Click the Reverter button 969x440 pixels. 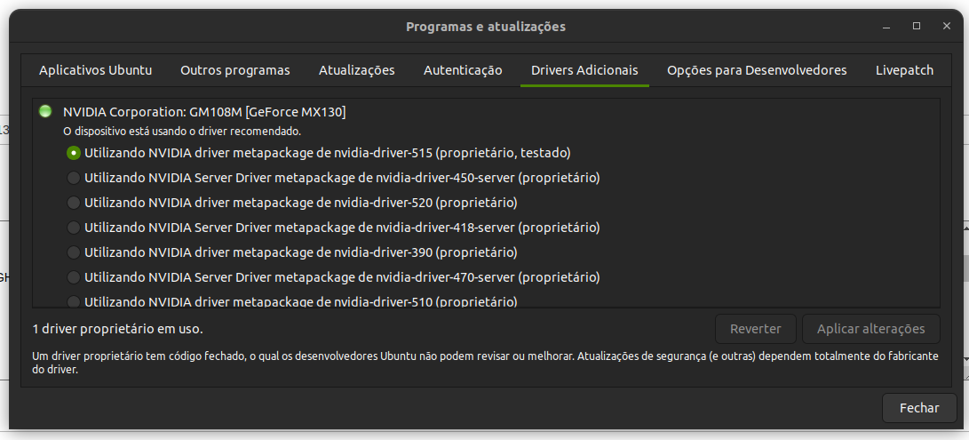756,329
